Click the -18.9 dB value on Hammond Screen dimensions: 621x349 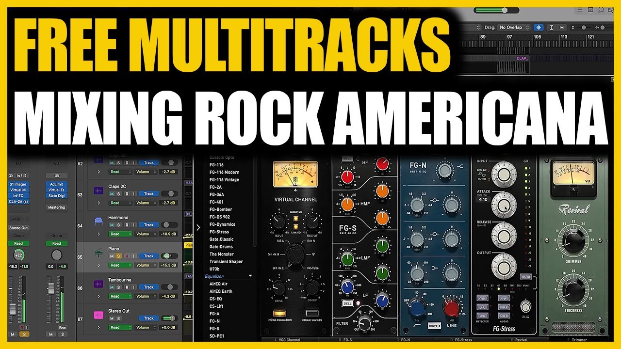point(169,234)
